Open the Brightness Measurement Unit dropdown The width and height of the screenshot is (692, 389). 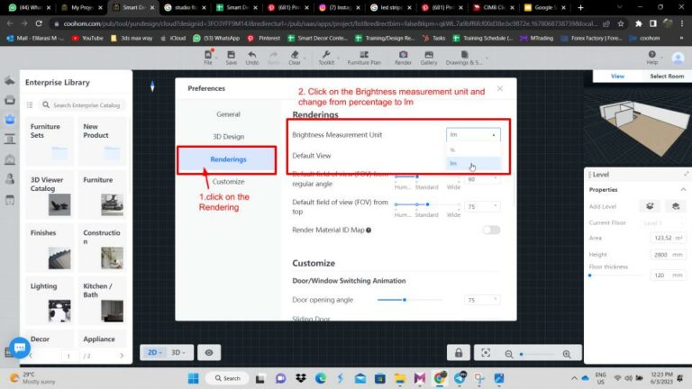(473, 134)
